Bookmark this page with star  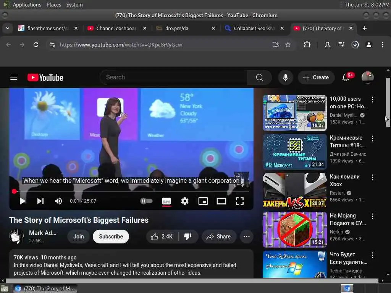click(x=288, y=45)
